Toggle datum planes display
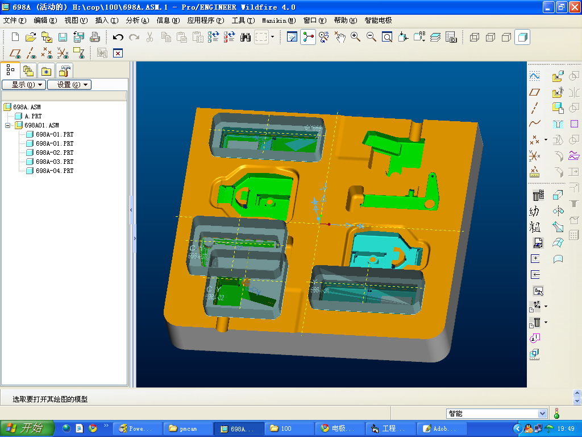This screenshot has width=582, height=437. tap(15, 53)
